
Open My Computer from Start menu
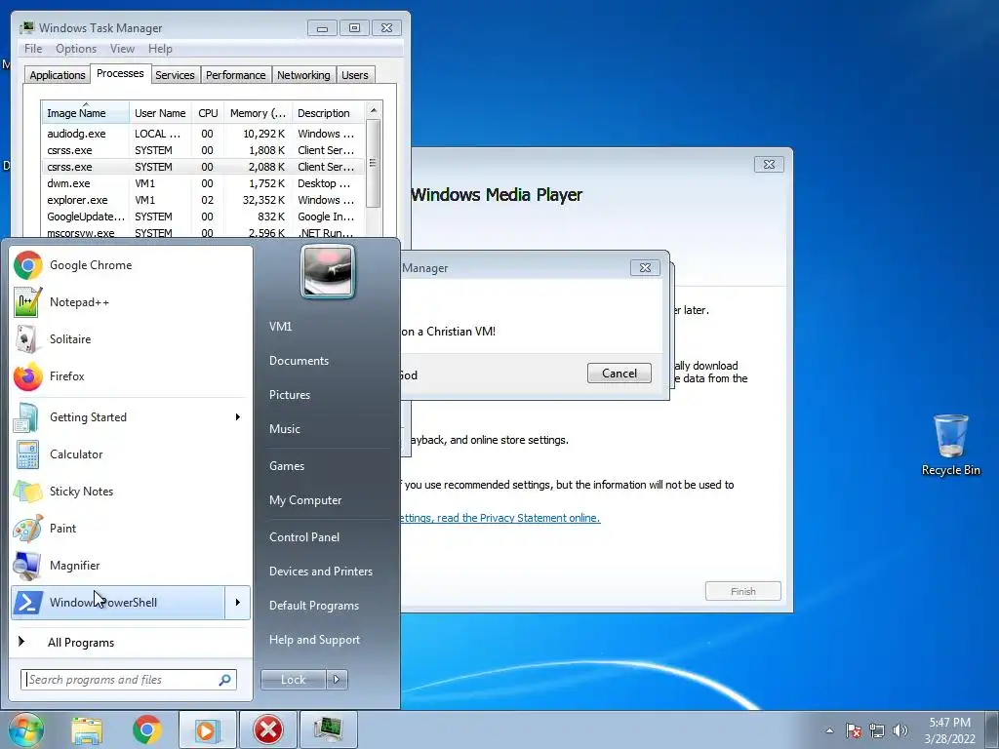[305, 500]
